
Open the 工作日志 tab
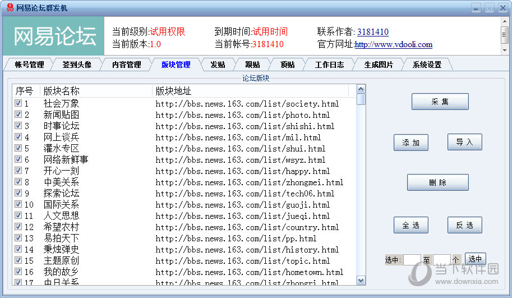(x=329, y=65)
